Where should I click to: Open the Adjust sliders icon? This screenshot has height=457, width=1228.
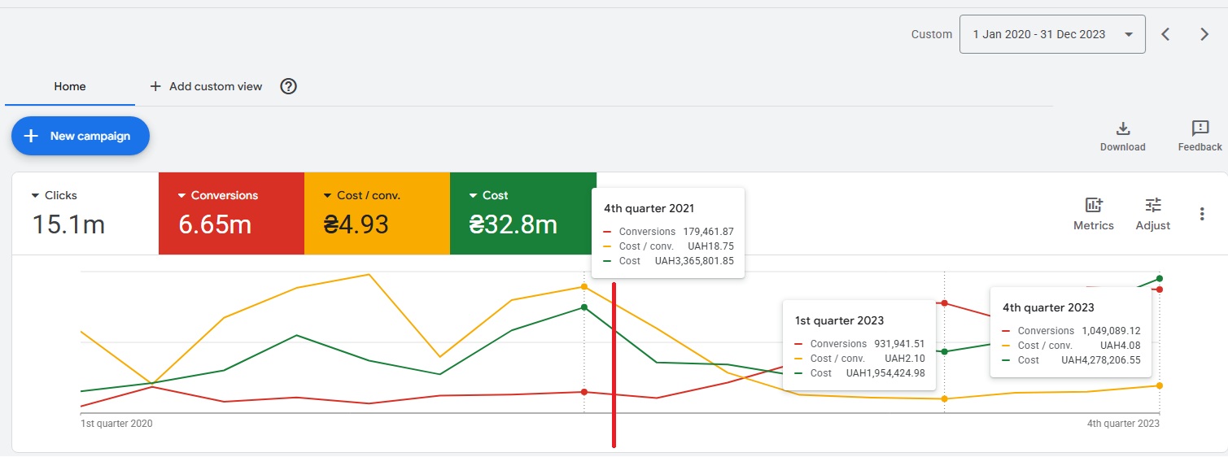pyautogui.click(x=1153, y=206)
